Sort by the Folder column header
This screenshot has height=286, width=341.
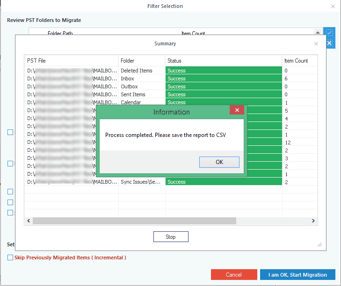142,61
